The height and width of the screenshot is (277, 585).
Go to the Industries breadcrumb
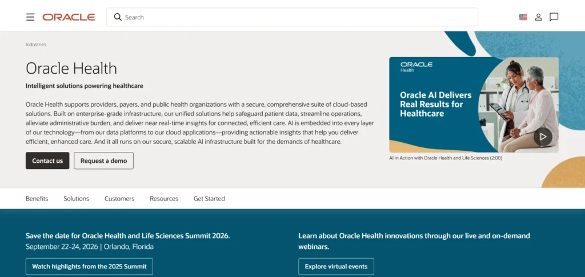coord(36,45)
